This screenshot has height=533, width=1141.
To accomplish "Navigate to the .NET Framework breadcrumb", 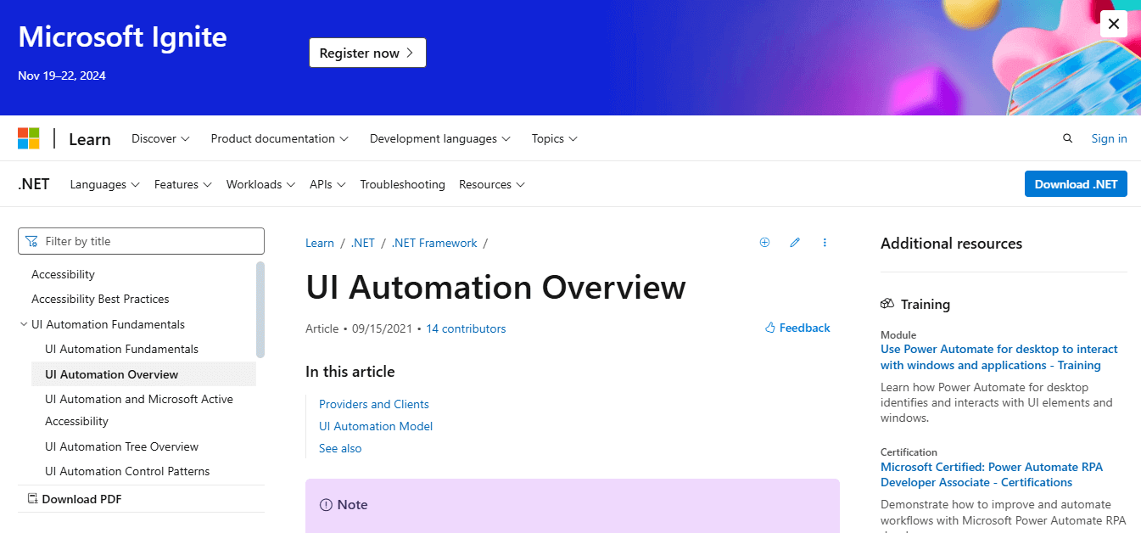I will tap(434, 243).
